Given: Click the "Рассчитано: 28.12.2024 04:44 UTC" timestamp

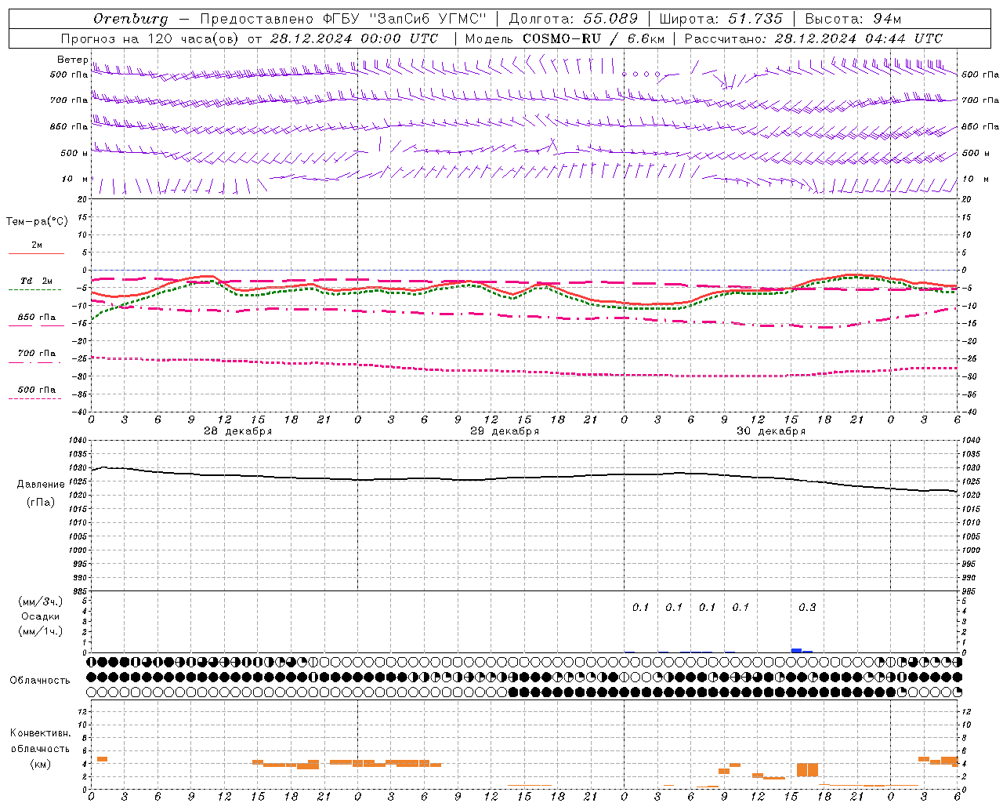Looking at the screenshot, I should tap(813, 38).
